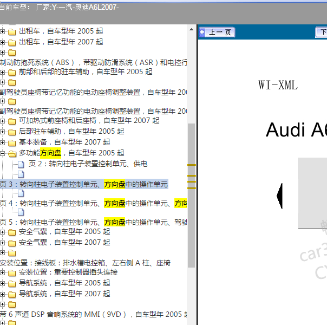Click tree panel vertical scrollbar thumb
Viewport: 327px width, 325px height.
191,196
